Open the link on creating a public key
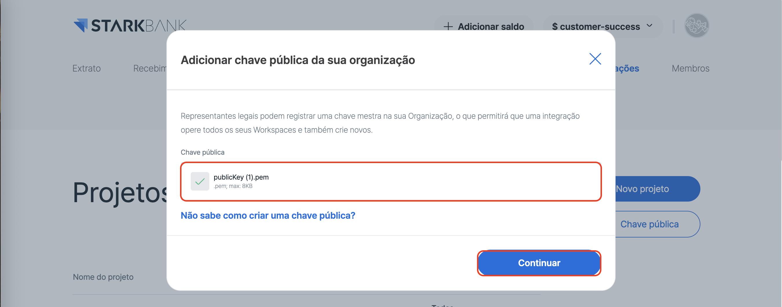782x307 pixels. [268, 215]
